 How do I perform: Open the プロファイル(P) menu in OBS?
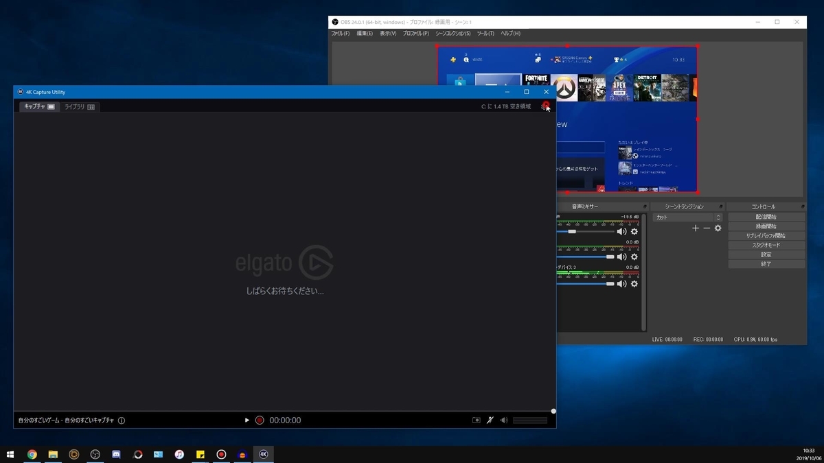point(415,34)
